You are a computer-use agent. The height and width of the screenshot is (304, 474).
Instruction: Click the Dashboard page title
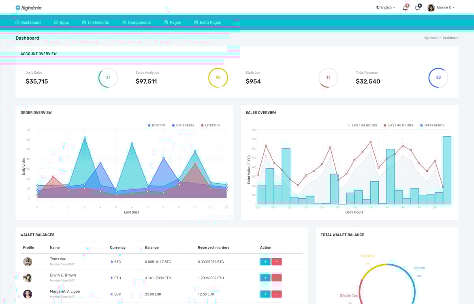[27, 38]
